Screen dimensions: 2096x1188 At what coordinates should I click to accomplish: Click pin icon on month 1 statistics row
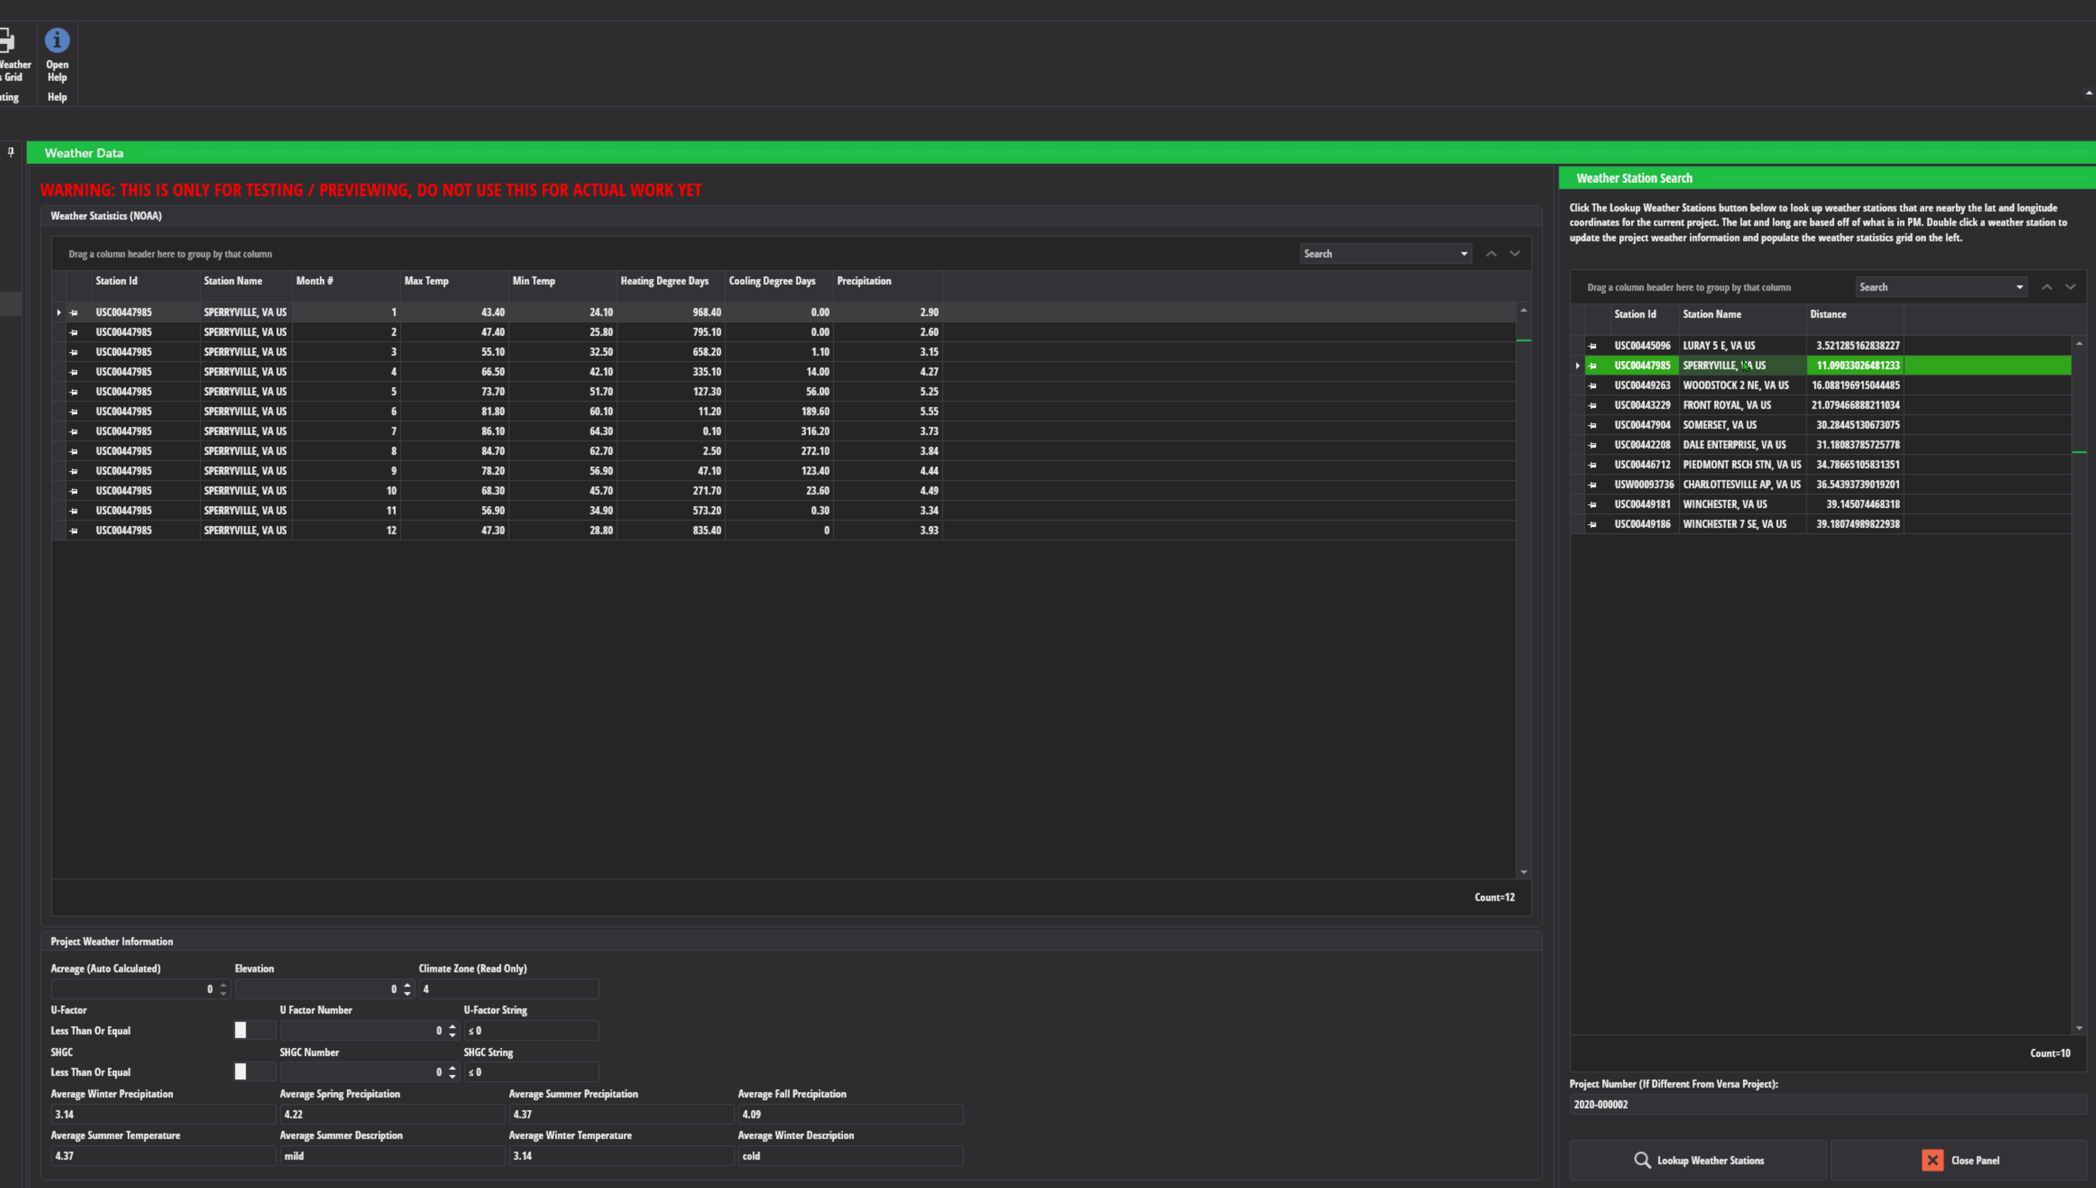point(73,312)
